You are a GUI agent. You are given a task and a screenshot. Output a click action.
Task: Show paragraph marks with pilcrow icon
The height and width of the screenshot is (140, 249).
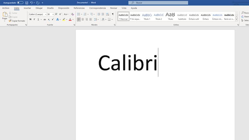pyautogui.click(x=113, y=14)
